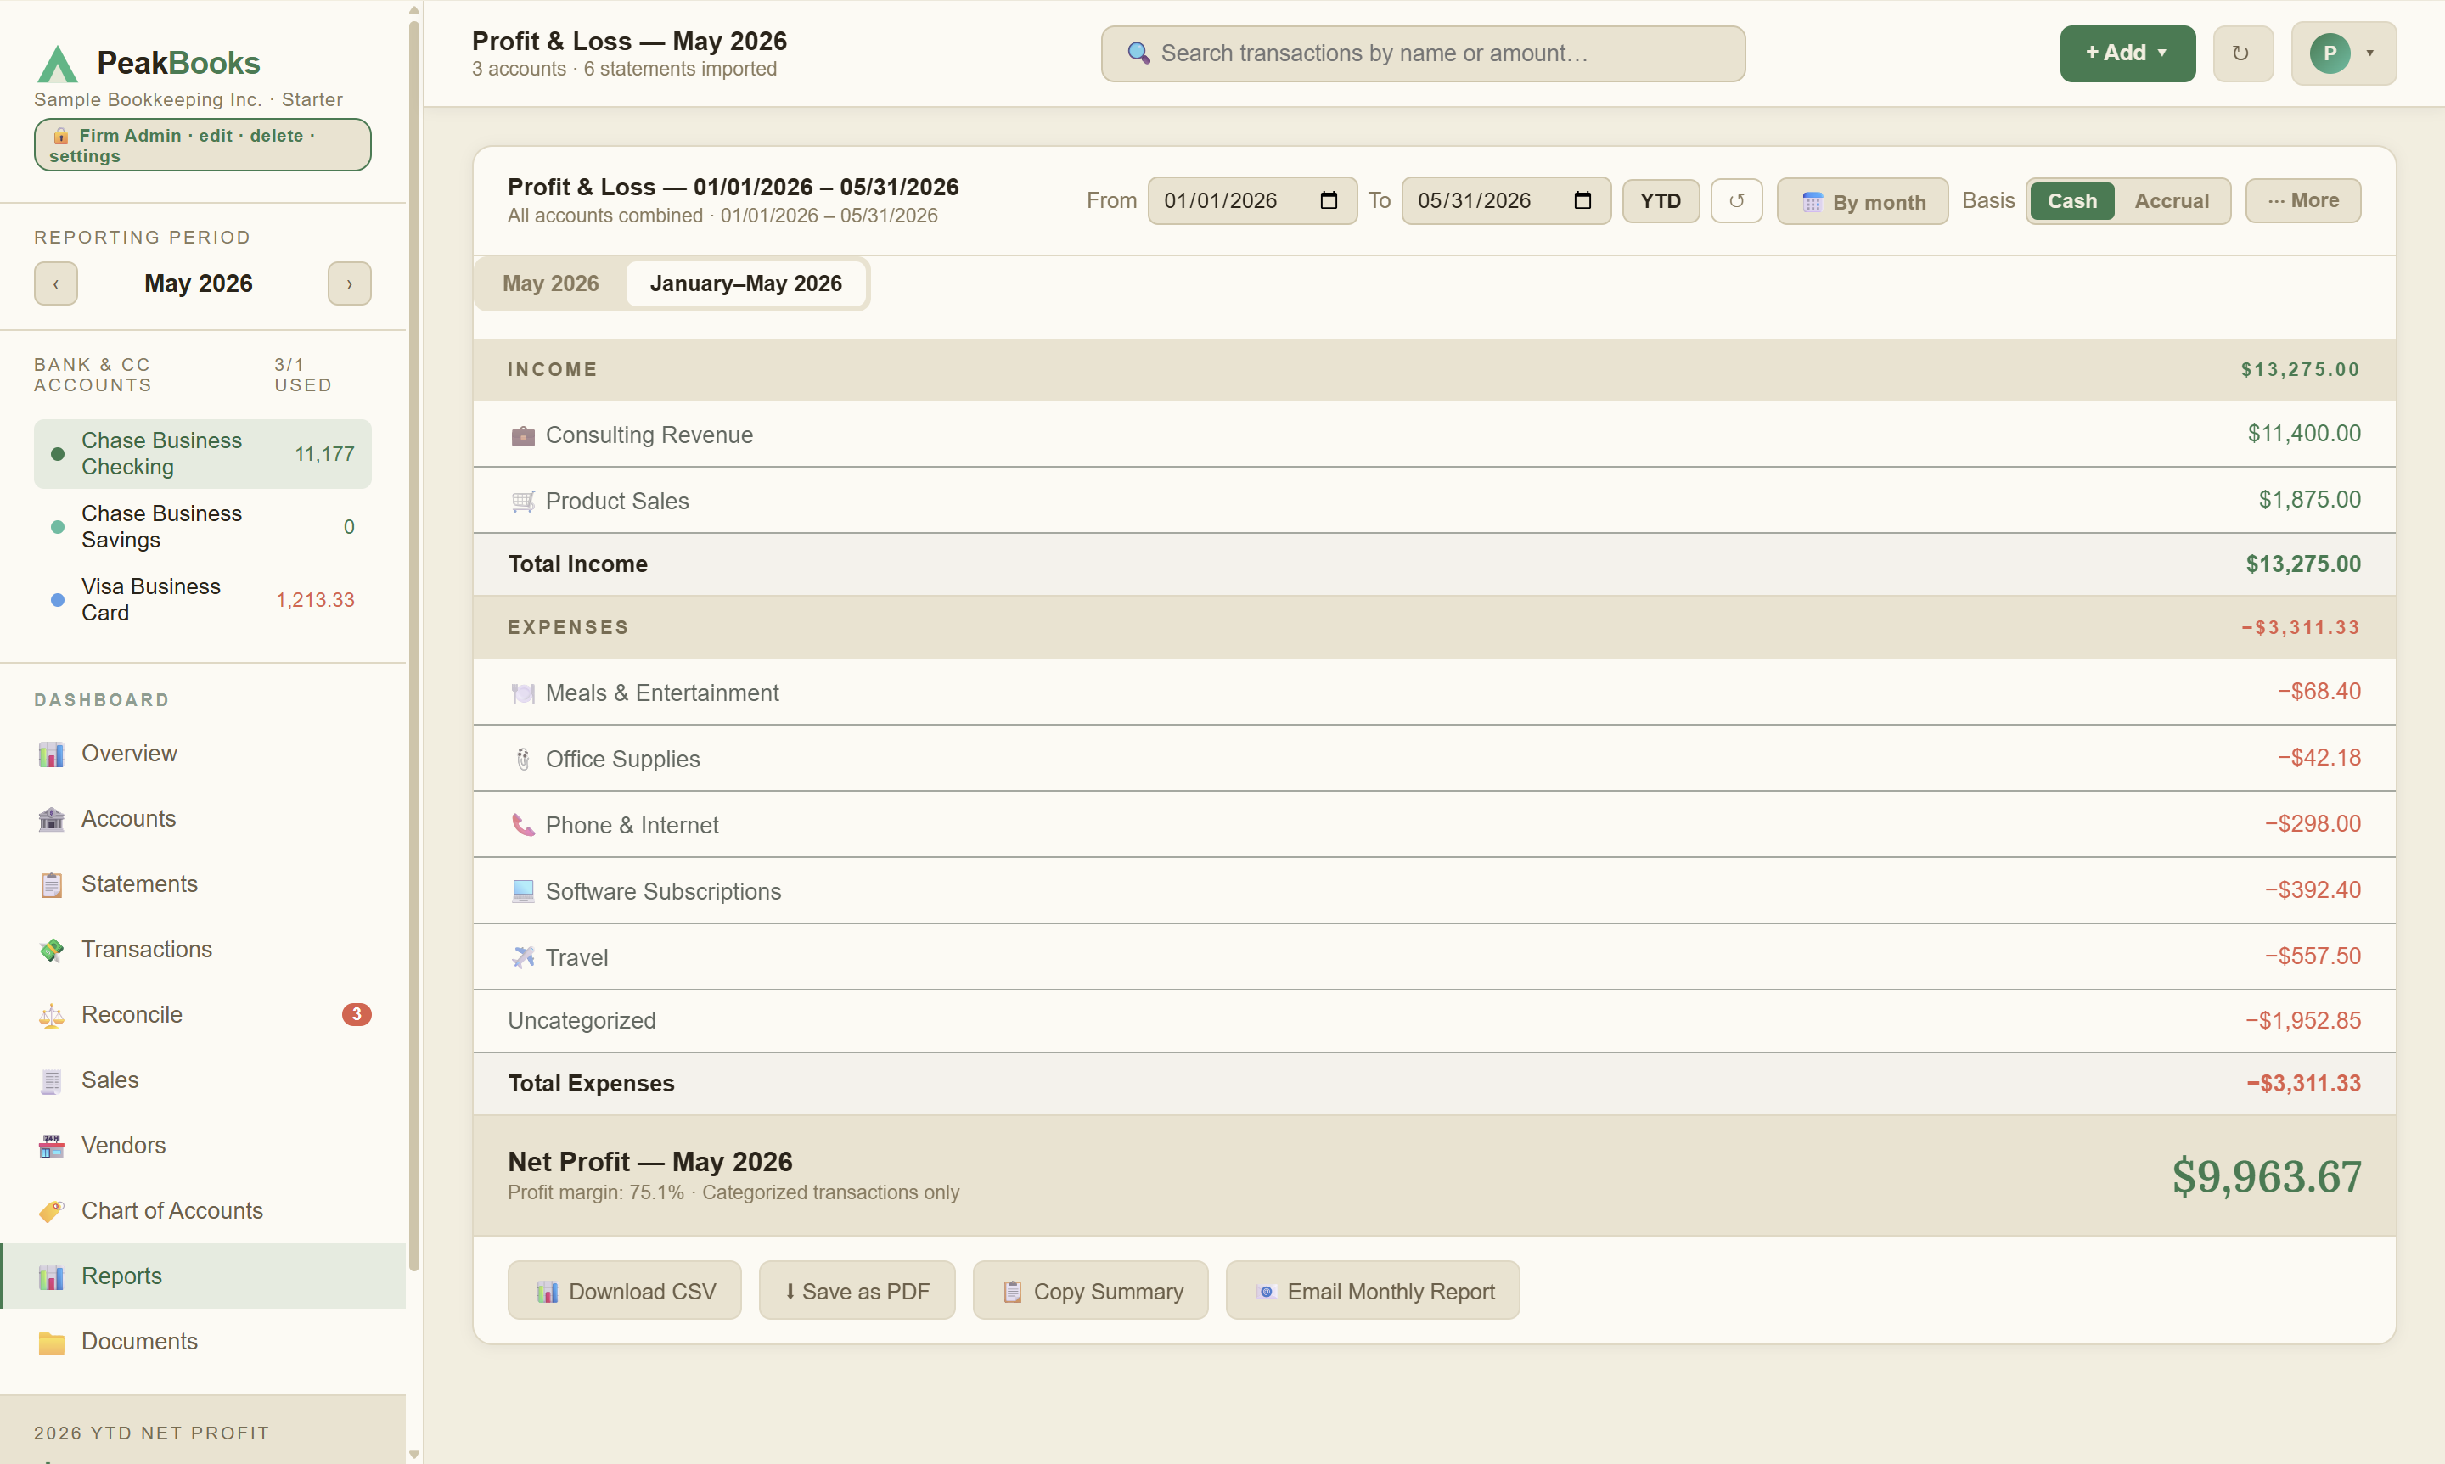
Task: Select the May 2026 tab
Action: point(551,284)
